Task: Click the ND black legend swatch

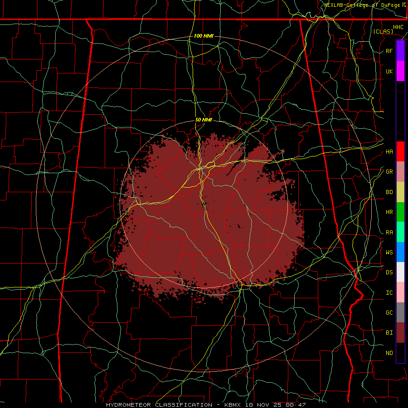Action: [x=400, y=353]
